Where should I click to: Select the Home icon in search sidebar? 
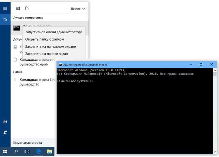click(x=5, y=19)
